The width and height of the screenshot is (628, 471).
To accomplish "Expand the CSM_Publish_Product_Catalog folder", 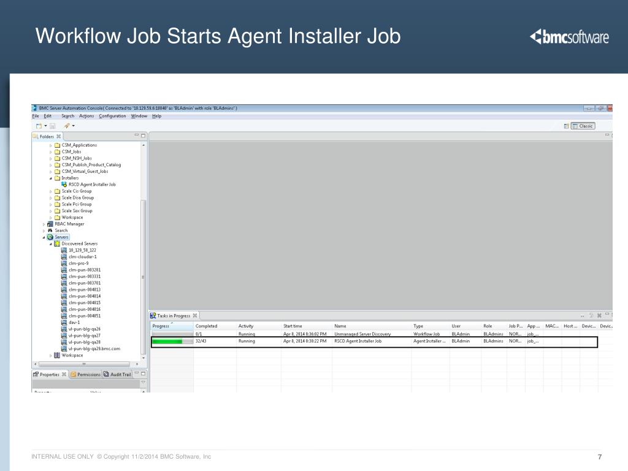I will 50,165.
